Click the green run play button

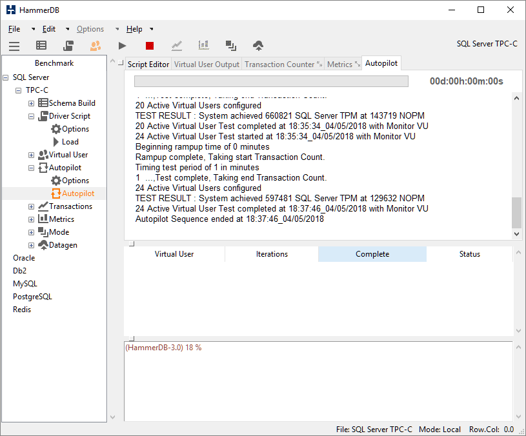pyautogui.click(x=123, y=46)
